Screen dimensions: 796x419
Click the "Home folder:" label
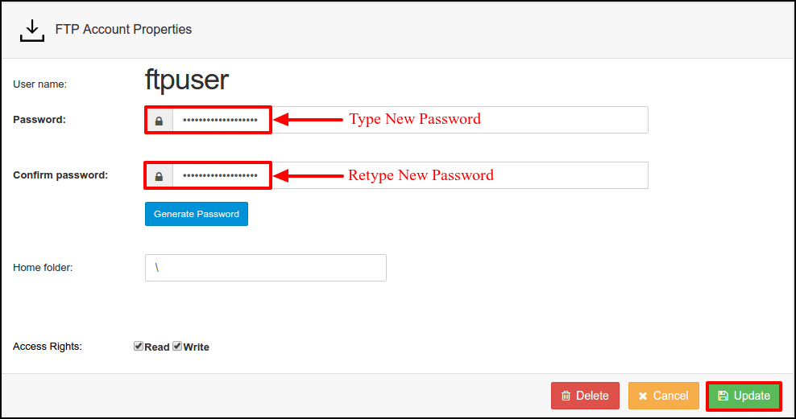[x=43, y=268]
